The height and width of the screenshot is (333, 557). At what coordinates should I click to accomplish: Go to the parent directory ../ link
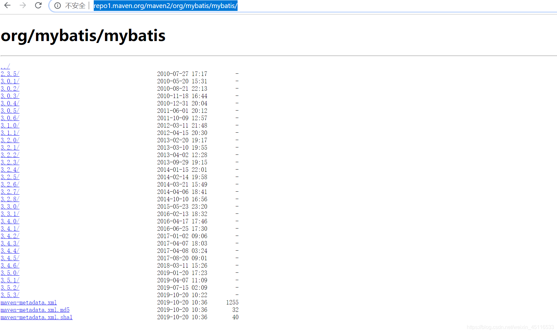pos(5,66)
